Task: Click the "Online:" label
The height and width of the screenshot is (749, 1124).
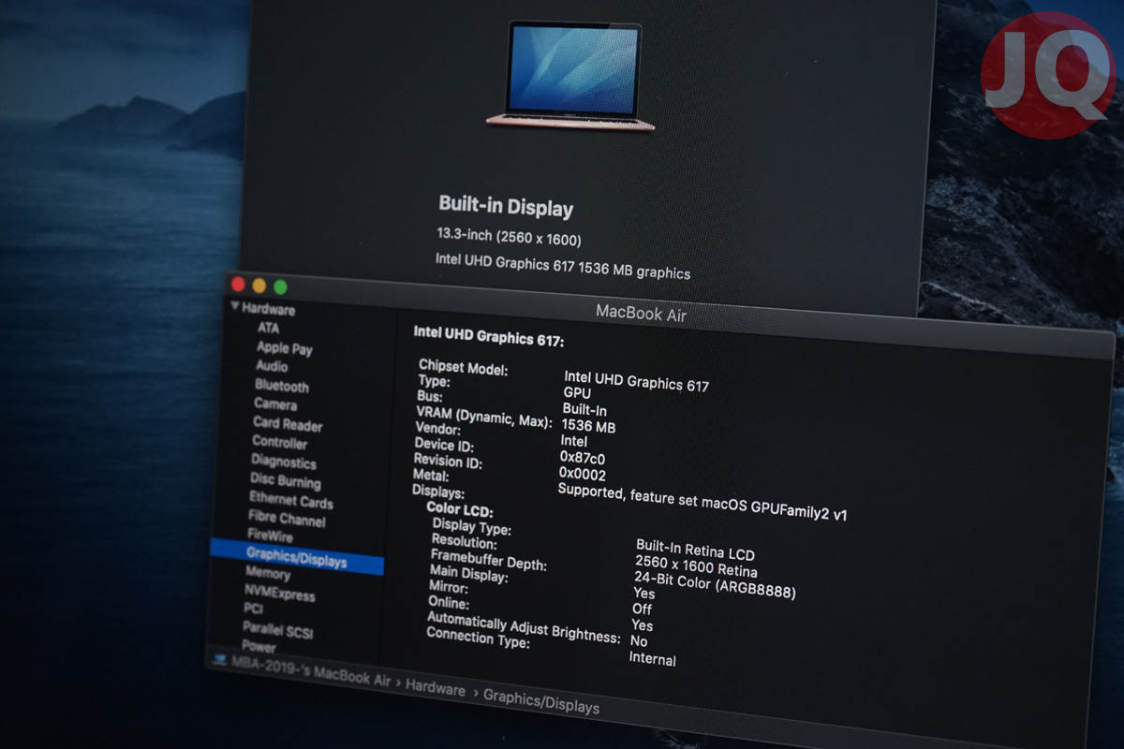Action: pyautogui.click(x=448, y=605)
